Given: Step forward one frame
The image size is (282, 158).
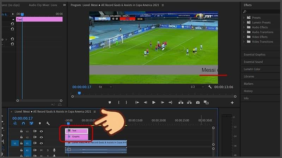Looking at the screenshot, I should click(x=163, y=103).
